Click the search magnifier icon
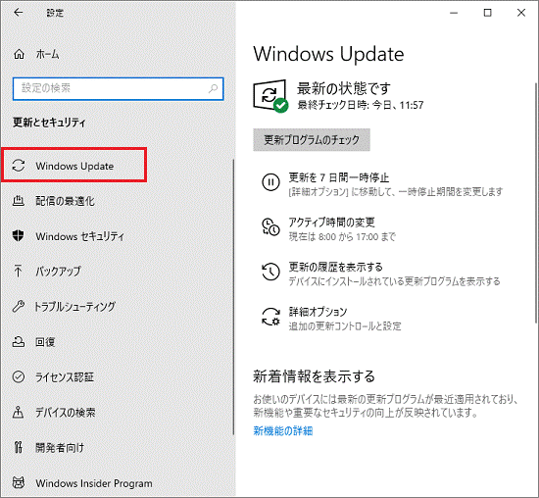 click(x=213, y=89)
